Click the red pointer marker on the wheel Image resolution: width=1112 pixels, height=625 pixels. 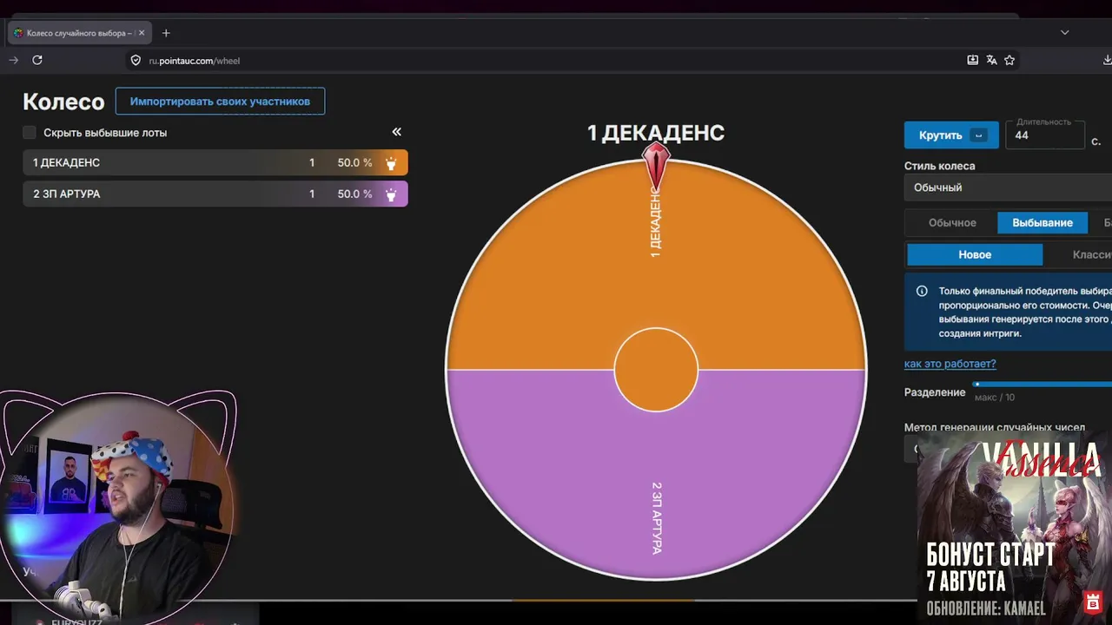click(x=656, y=165)
